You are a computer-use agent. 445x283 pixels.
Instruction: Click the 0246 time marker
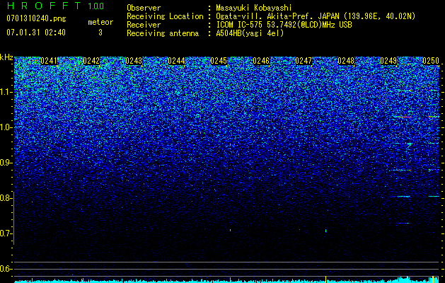[261, 61]
